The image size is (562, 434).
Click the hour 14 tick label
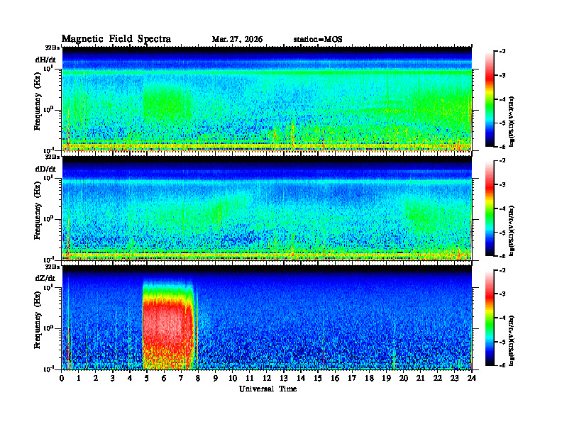pyautogui.click(x=301, y=379)
